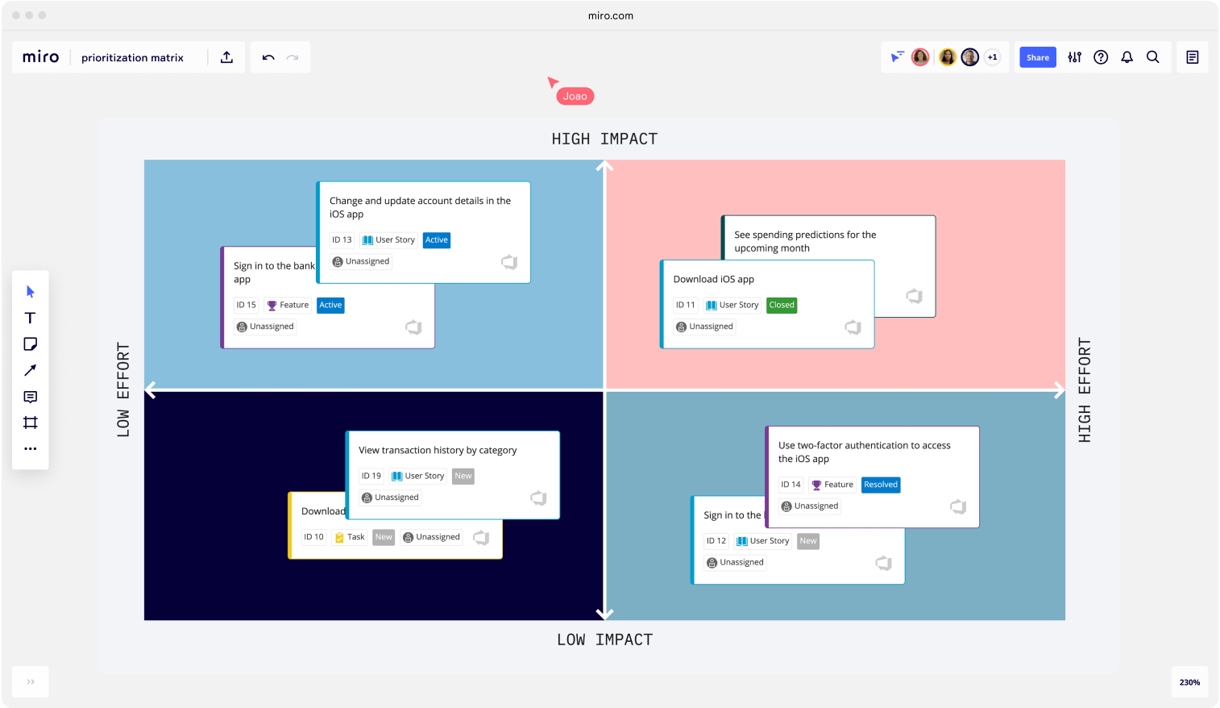Click the Closed status badge on Download iOS app
Image resolution: width=1220 pixels, height=708 pixels.
click(781, 305)
